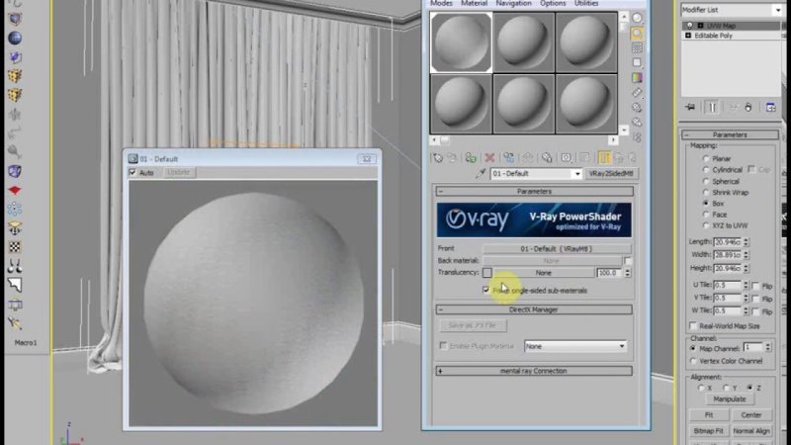Pick material from object eyedropper

tap(481, 174)
